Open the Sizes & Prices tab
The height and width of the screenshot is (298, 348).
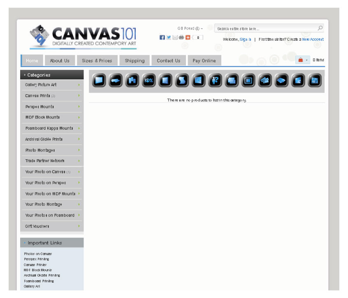coord(97,61)
